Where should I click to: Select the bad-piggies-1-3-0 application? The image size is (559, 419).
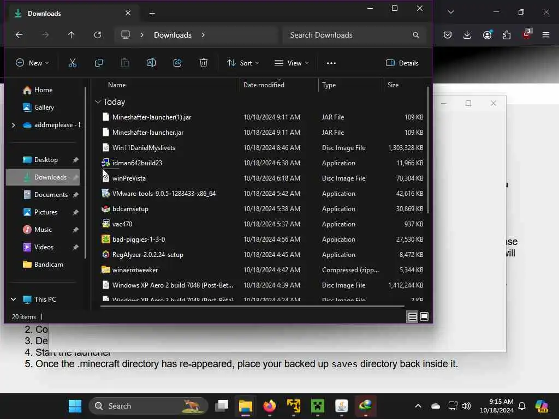[x=262, y=240]
